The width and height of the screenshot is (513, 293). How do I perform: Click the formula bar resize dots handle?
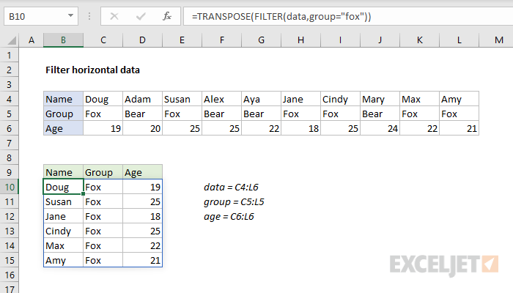[89, 16]
